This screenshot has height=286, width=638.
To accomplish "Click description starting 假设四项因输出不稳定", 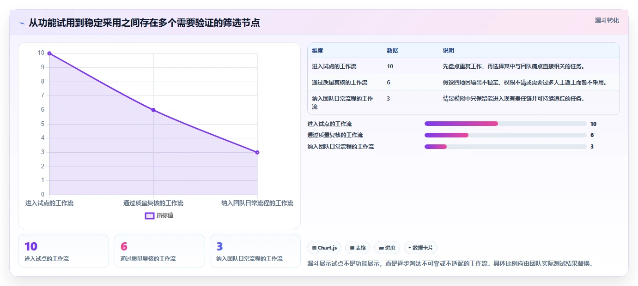I will (x=524, y=83).
